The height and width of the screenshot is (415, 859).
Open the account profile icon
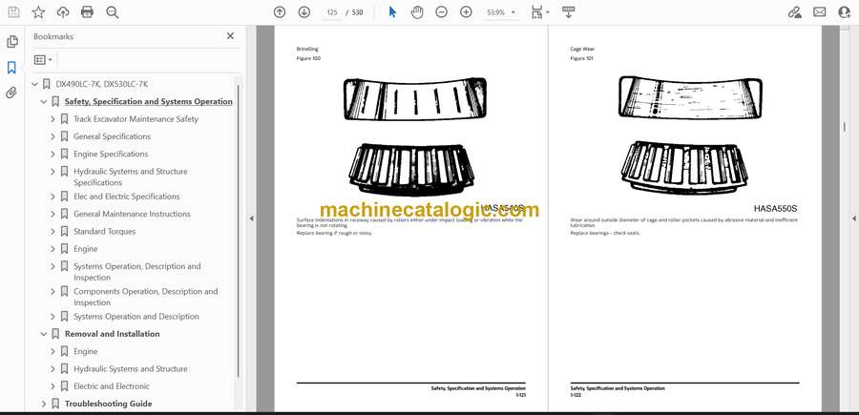click(845, 12)
